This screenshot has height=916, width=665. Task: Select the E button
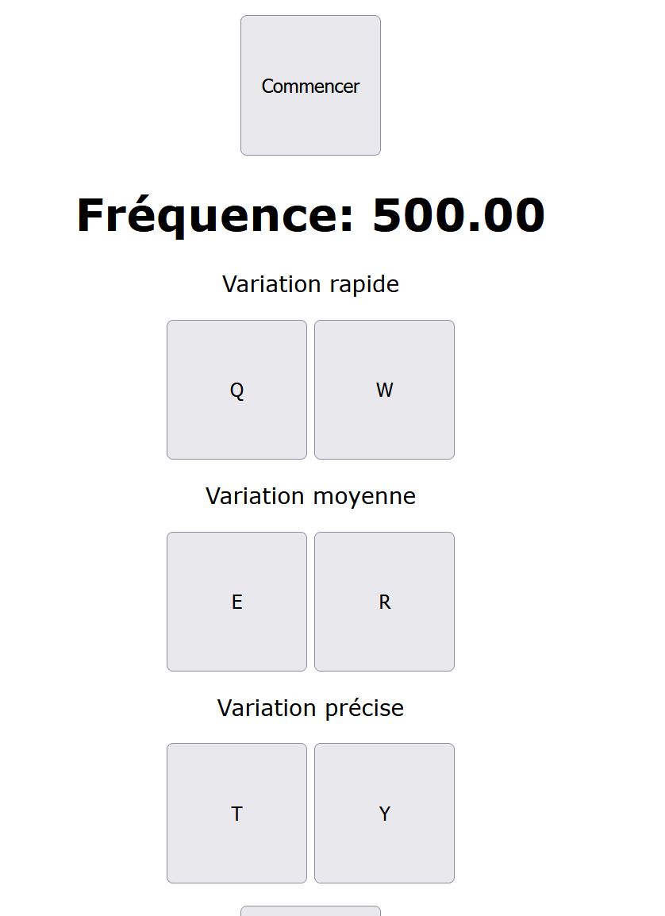click(x=236, y=602)
